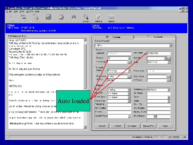Open Manual Input from the toolbar
Screen dimensions: 193x145
point(36,18)
